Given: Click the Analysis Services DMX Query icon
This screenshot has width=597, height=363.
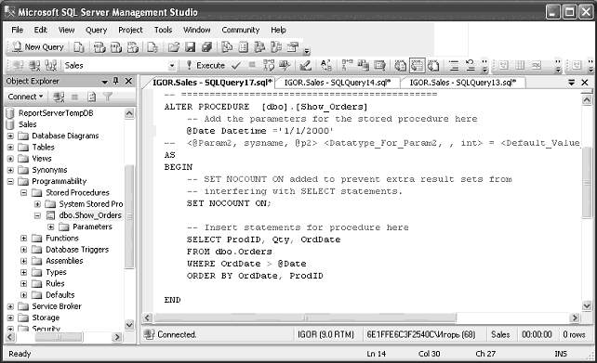Looking at the screenshot, I should 115,47.
